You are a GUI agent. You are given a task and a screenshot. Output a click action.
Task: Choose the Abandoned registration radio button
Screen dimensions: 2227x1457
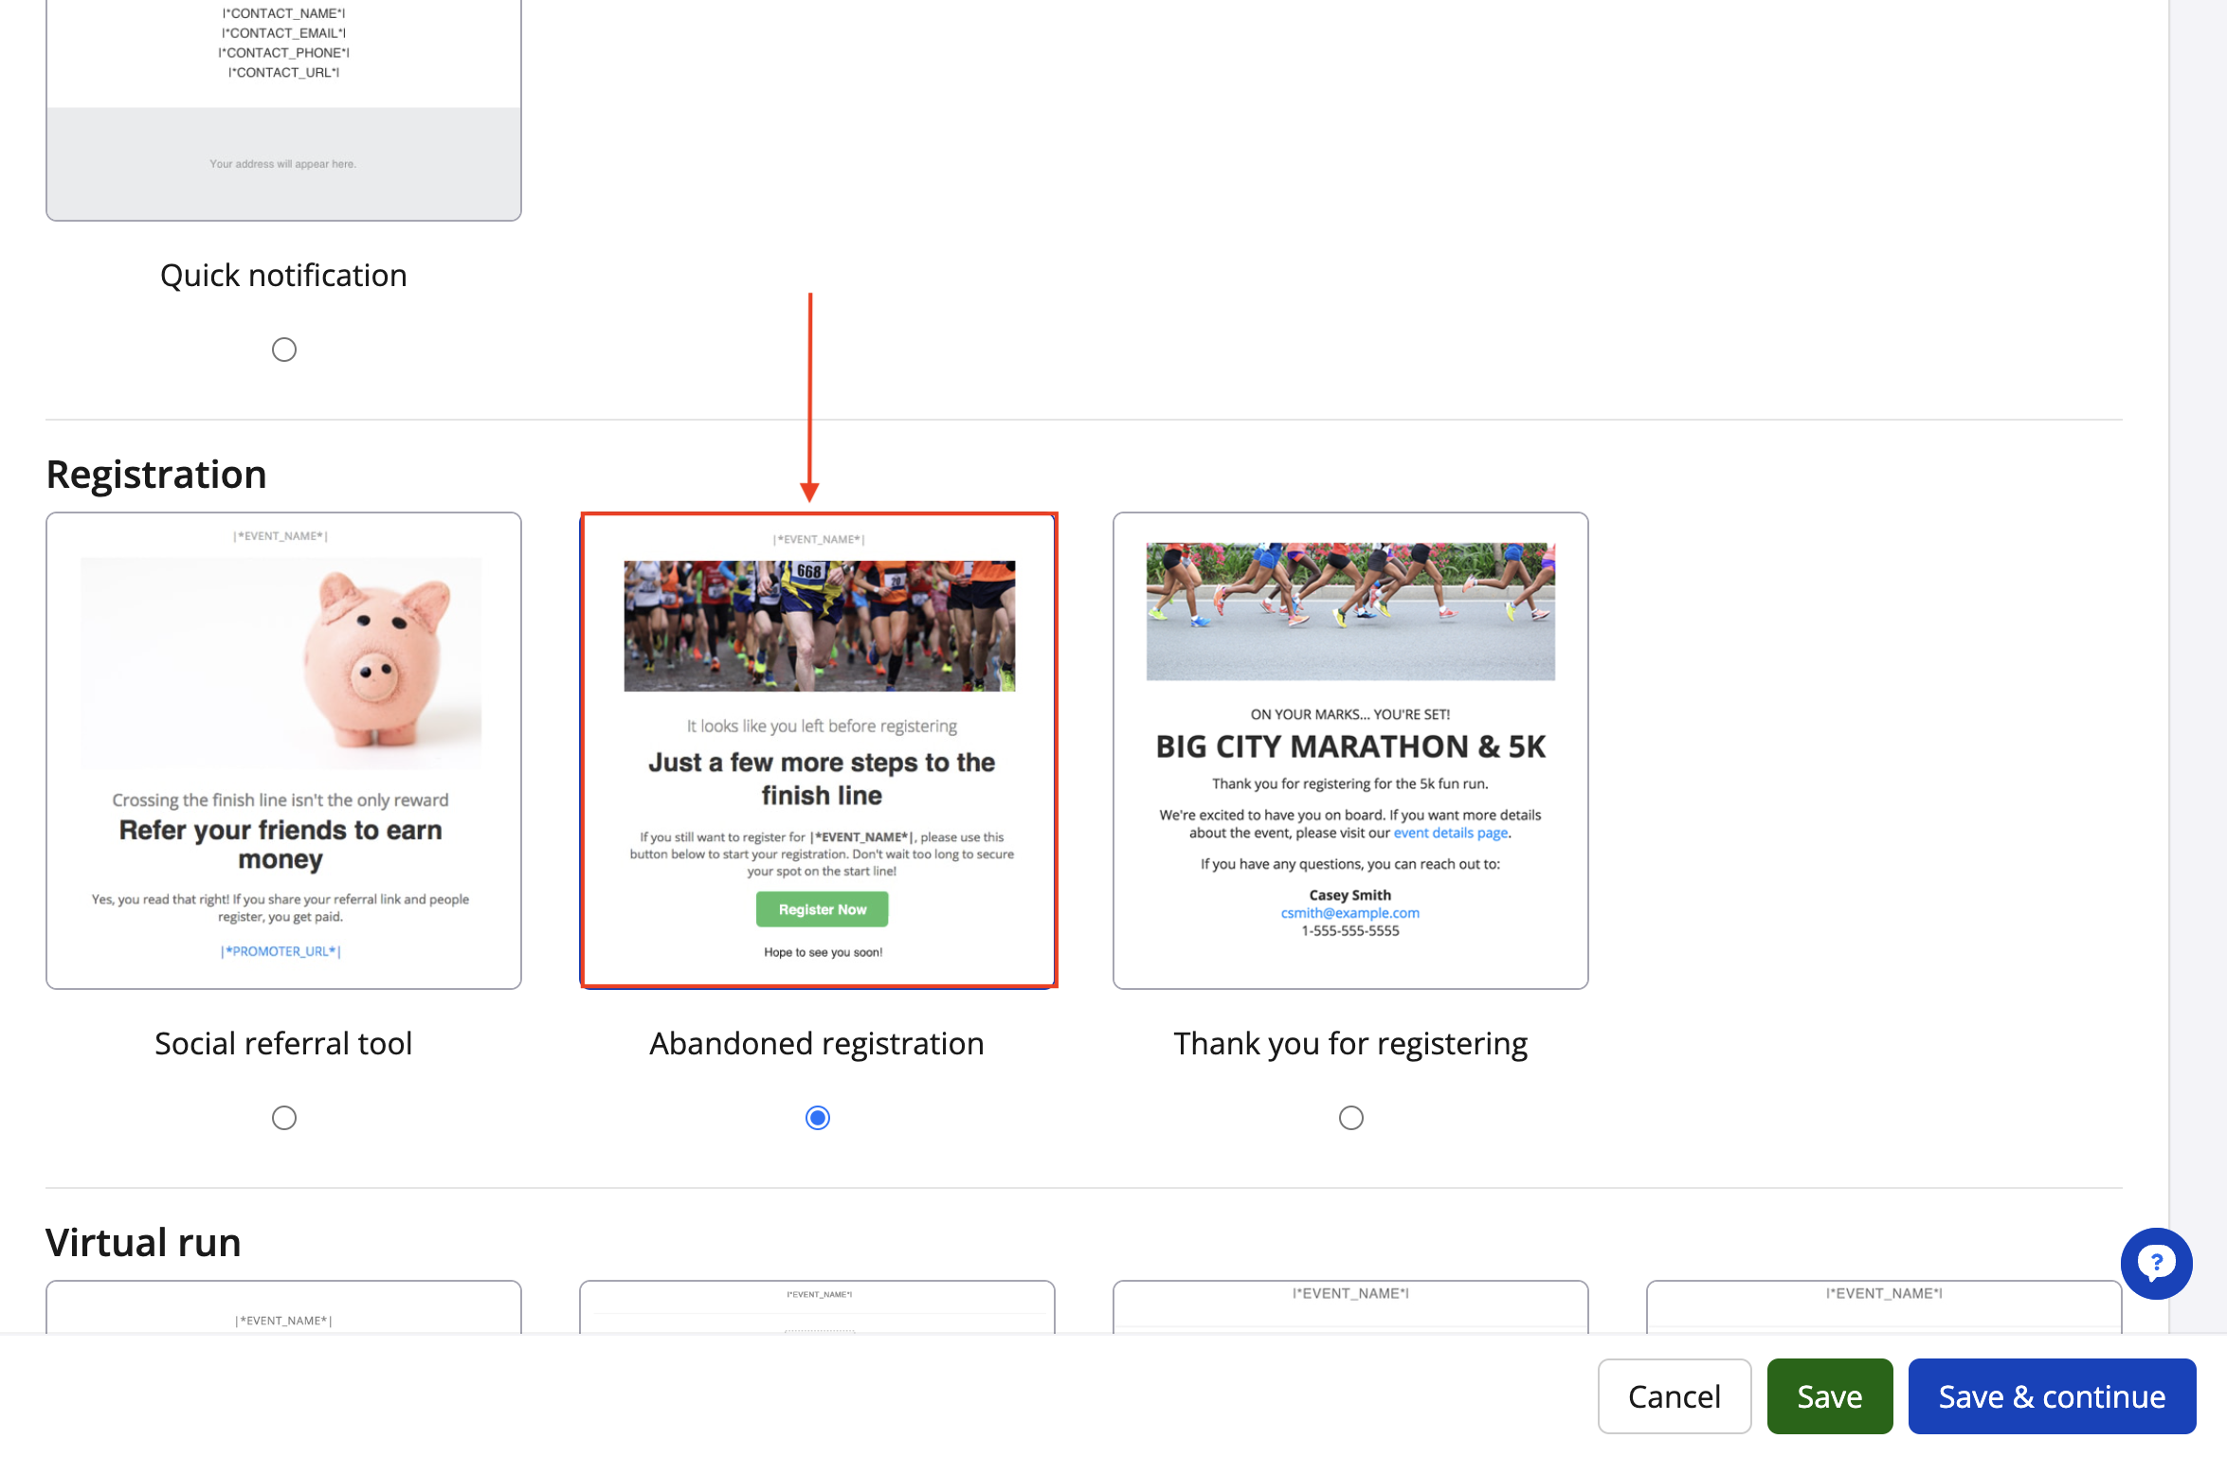point(817,1118)
